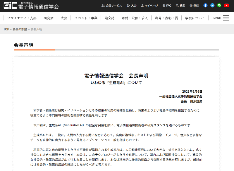
Task: Open 会員サービス in top bar
Action: (112, 6)
